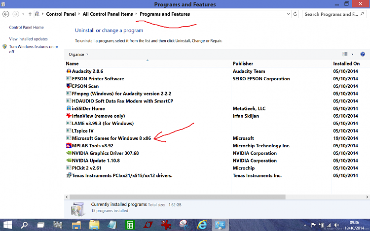Expand the arrow after All Control Panel Items
This screenshot has height=231, width=370.
(x=136, y=14)
